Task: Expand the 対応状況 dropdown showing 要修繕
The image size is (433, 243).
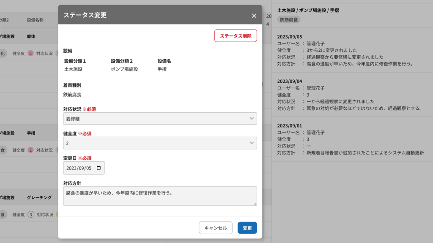Action: click(x=160, y=119)
